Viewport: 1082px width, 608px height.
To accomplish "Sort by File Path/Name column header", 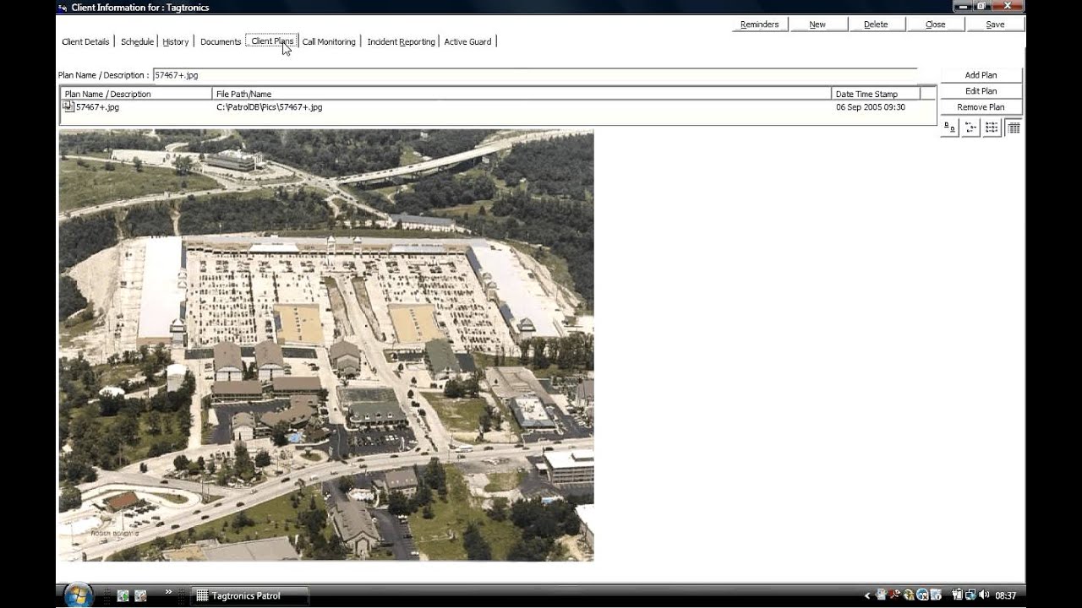I will (522, 94).
